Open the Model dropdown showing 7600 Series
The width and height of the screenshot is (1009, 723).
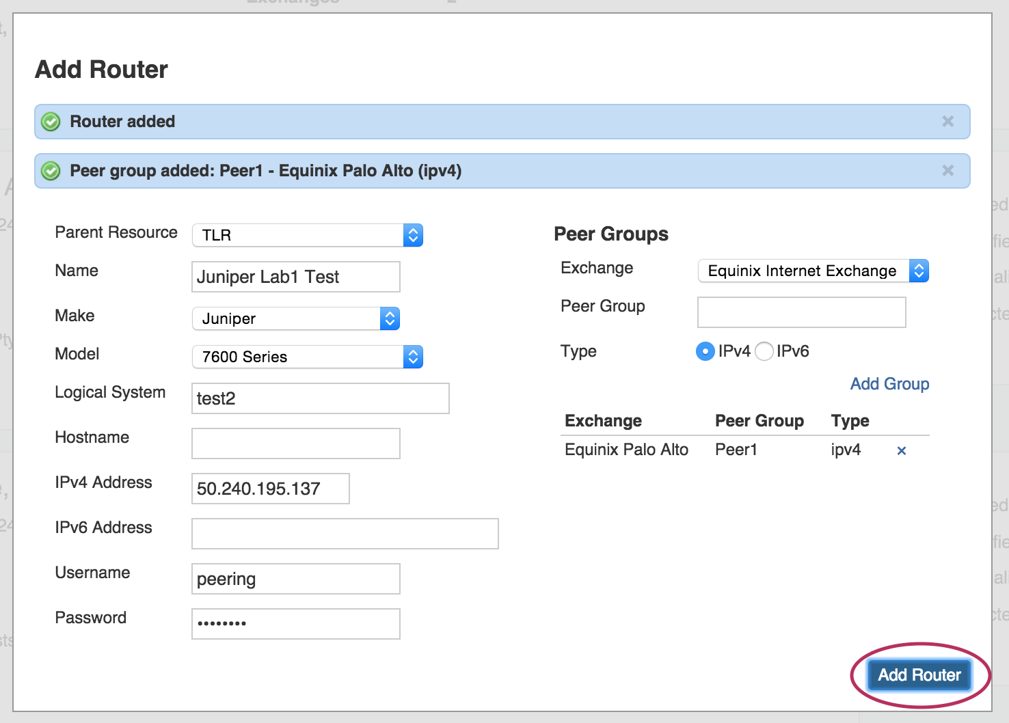[x=308, y=357]
